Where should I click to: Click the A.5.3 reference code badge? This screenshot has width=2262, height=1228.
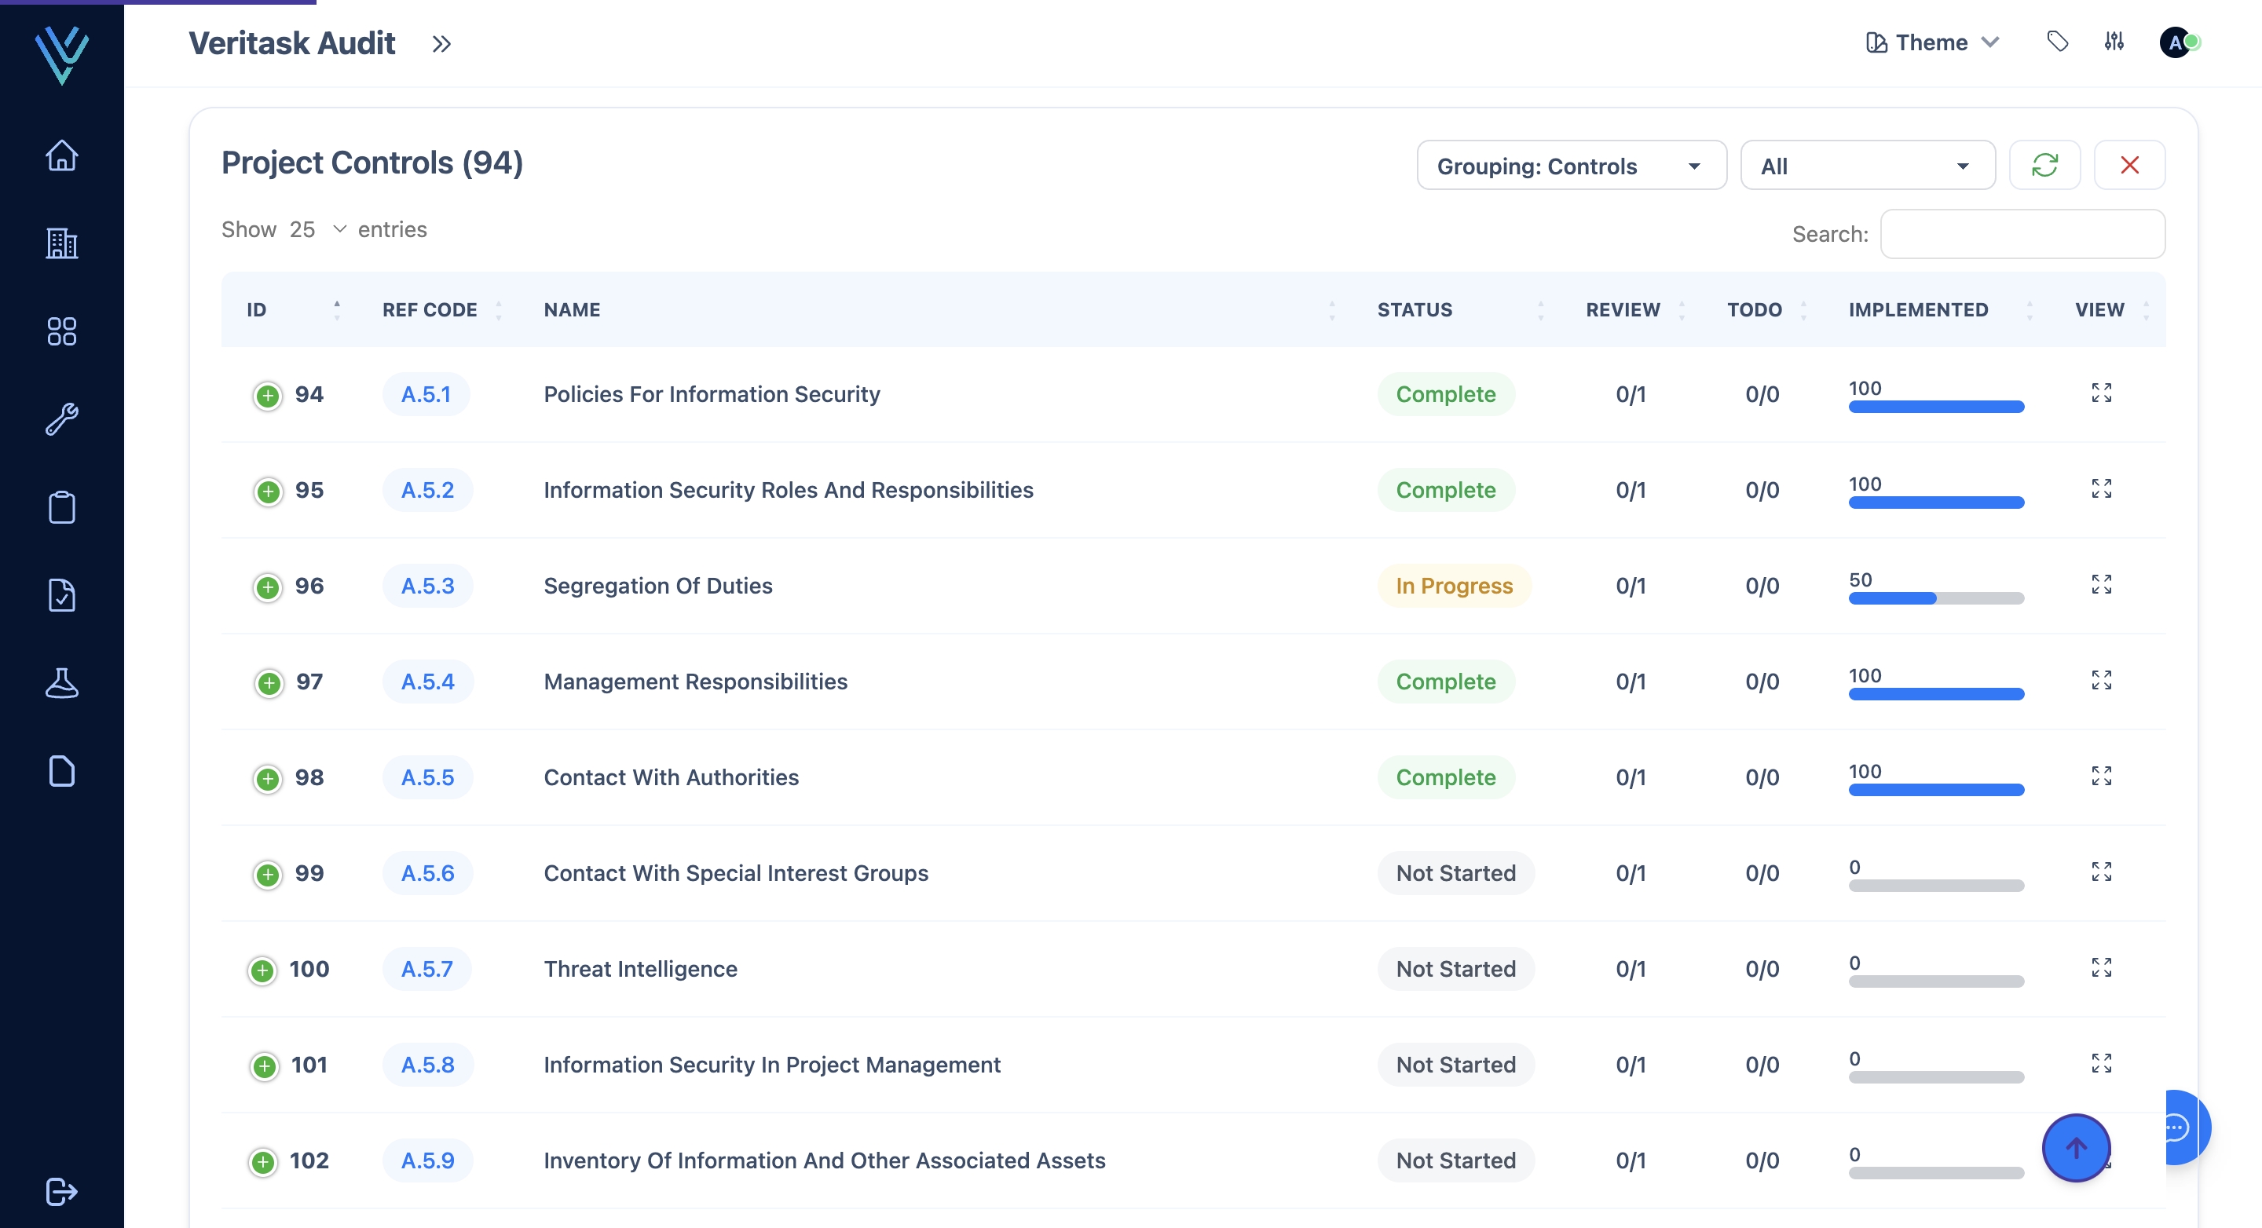coord(427,586)
